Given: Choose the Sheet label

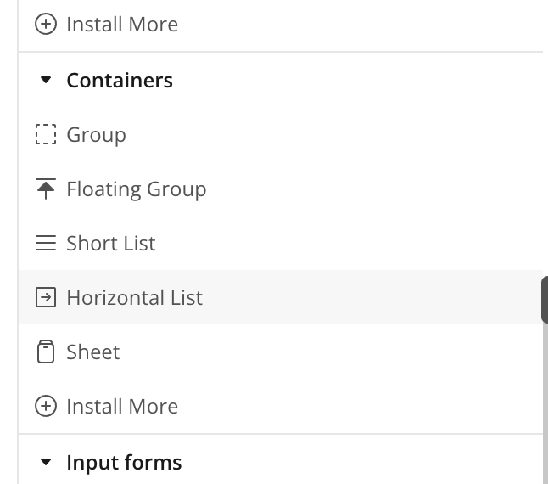Looking at the screenshot, I should click(93, 352).
